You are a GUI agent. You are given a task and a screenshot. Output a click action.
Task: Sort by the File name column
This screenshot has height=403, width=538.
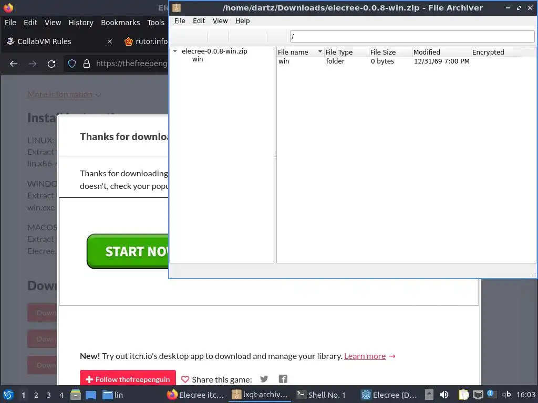(300, 52)
